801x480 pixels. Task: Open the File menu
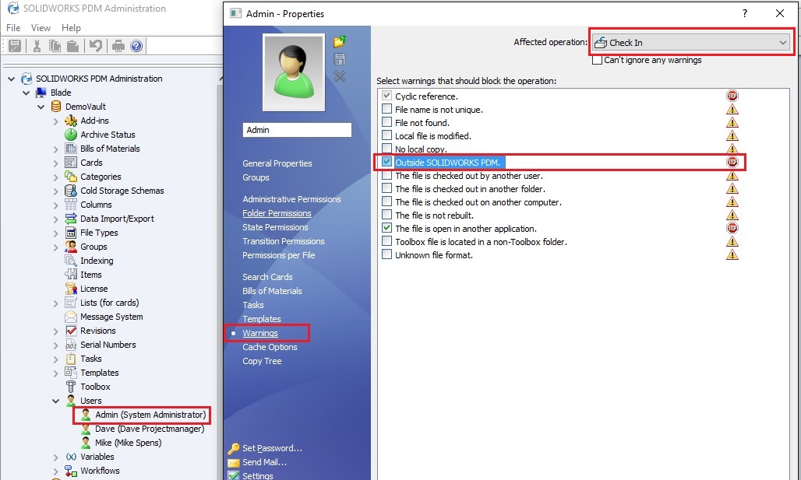point(13,28)
